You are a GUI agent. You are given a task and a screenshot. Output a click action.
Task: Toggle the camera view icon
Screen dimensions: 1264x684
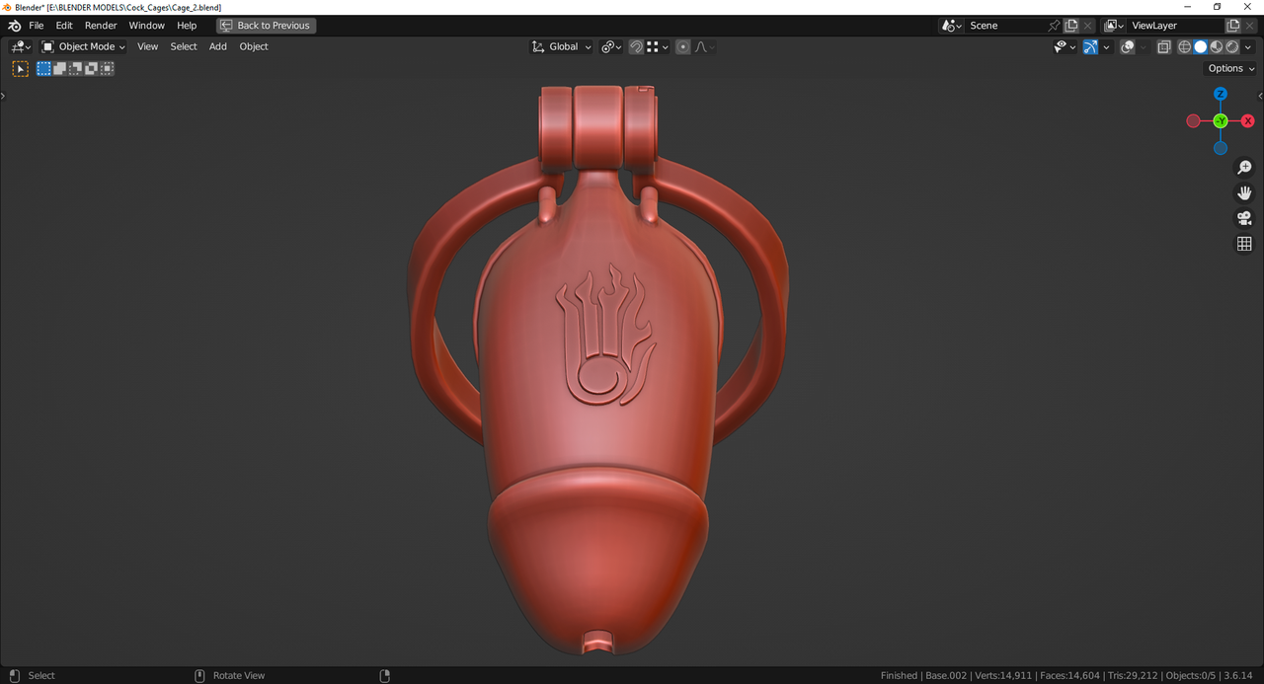tap(1244, 218)
